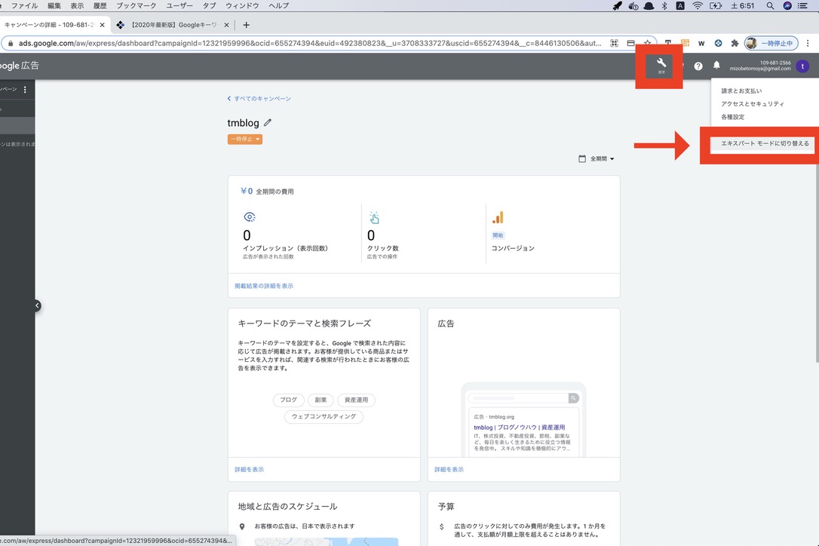819x546 pixels.
Task: Click the ¥0 全期間の費用 text
Action: pyautogui.click(x=267, y=192)
